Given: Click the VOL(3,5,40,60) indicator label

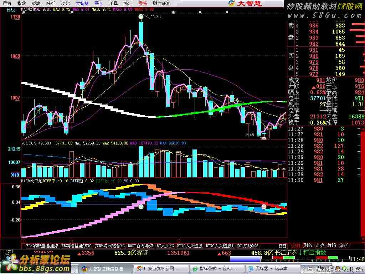Looking at the screenshot, I should click(x=36, y=143).
